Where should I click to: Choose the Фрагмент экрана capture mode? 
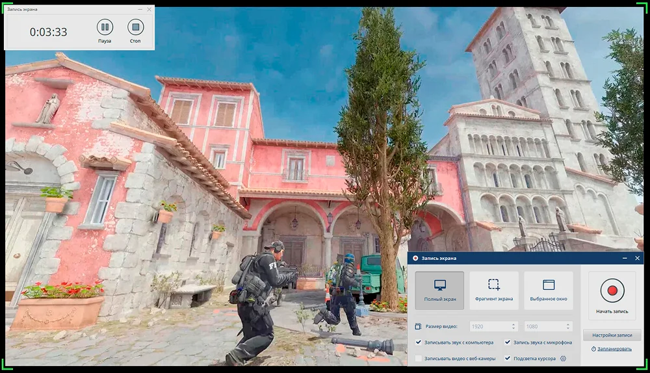[x=494, y=290]
